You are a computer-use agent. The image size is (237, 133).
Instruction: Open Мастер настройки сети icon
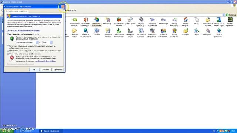186,22
